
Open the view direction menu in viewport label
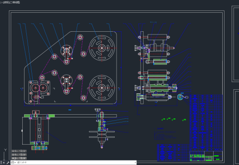[6, 2]
